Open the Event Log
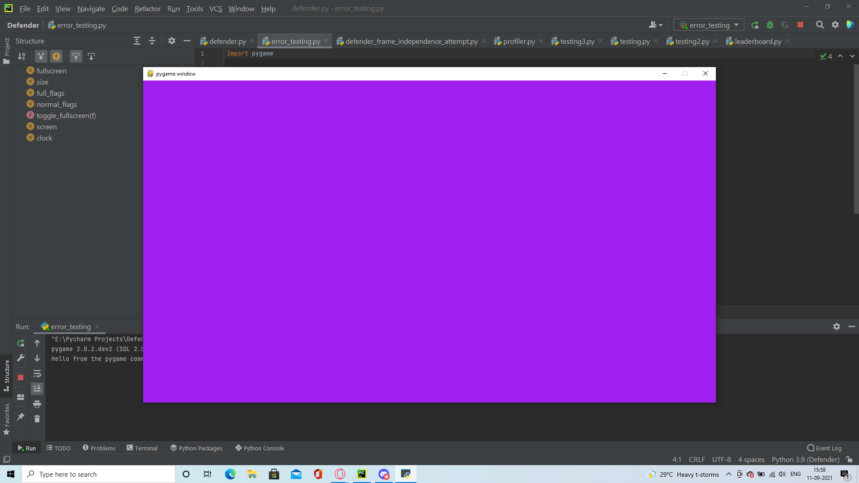Image resolution: width=859 pixels, height=483 pixels. tap(824, 448)
